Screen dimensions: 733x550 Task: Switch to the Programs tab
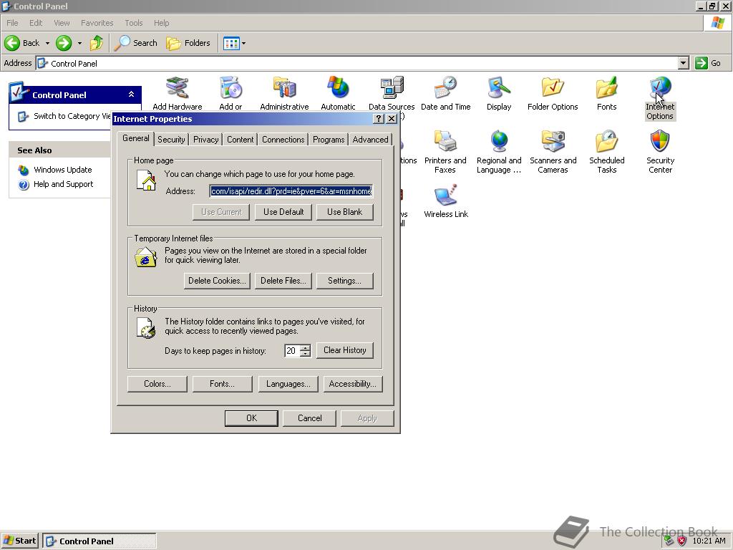coord(329,140)
